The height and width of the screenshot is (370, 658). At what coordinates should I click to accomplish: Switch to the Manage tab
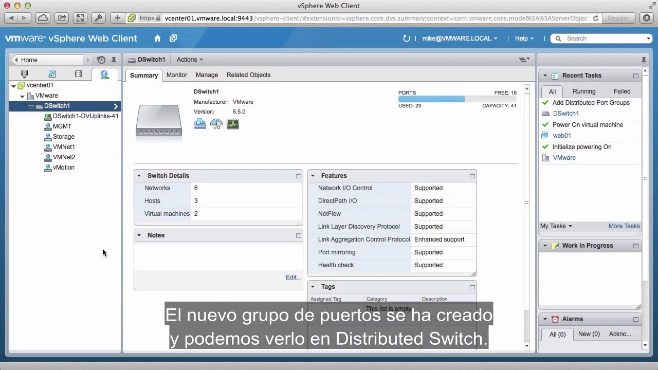click(207, 75)
